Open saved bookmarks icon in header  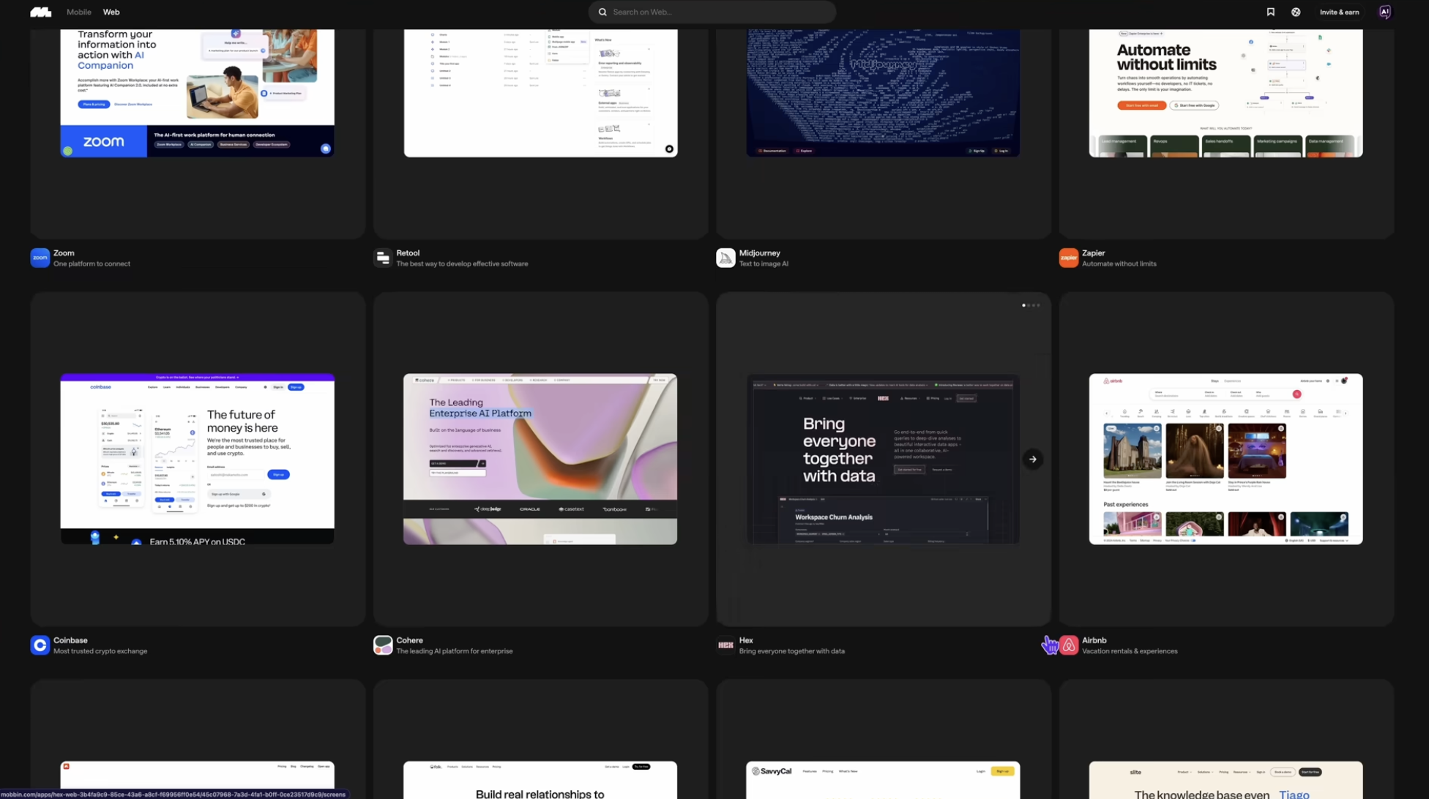(1271, 12)
